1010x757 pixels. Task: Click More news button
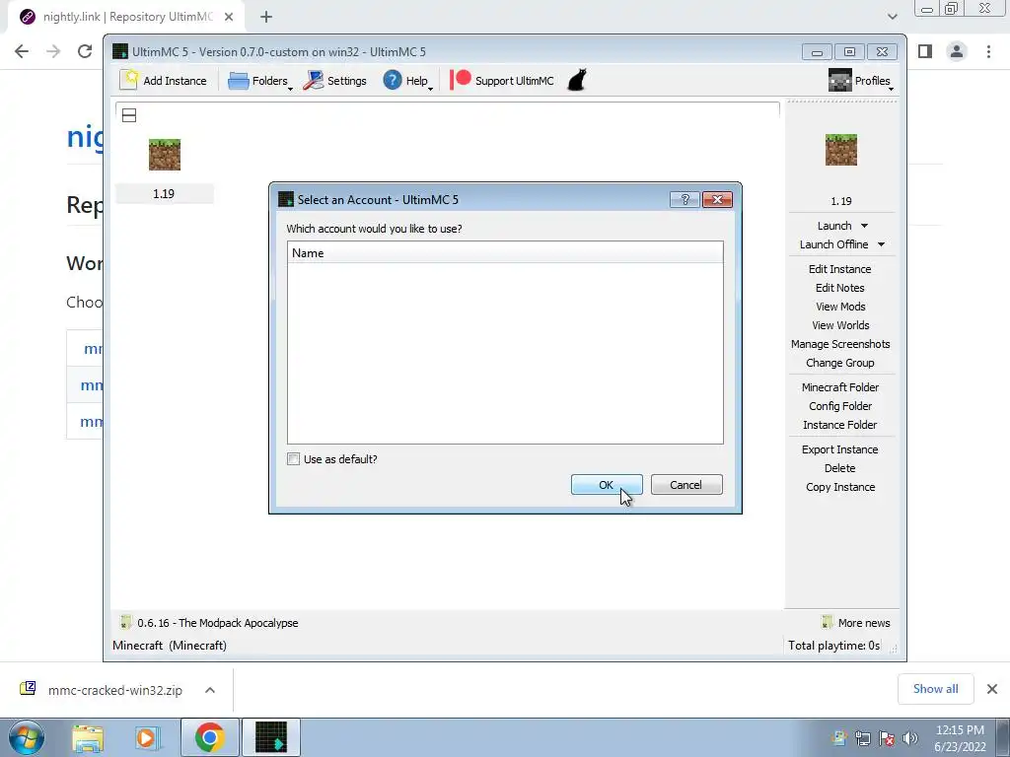coord(856,623)
